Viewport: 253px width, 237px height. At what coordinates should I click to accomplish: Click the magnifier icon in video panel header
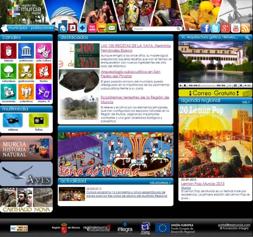pos(247,38)
